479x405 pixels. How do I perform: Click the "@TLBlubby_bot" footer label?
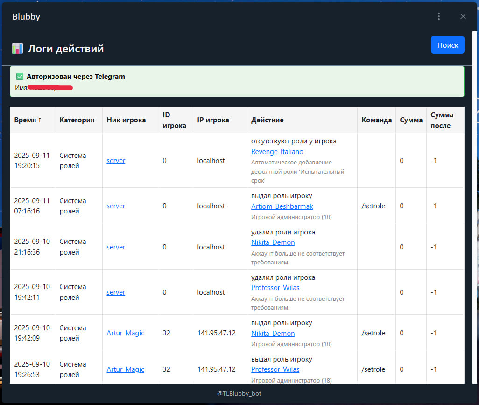click(239, 393)
